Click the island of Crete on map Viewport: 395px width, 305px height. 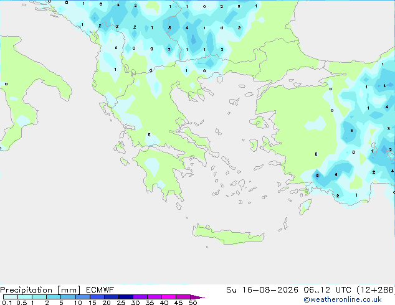(228, 235)
